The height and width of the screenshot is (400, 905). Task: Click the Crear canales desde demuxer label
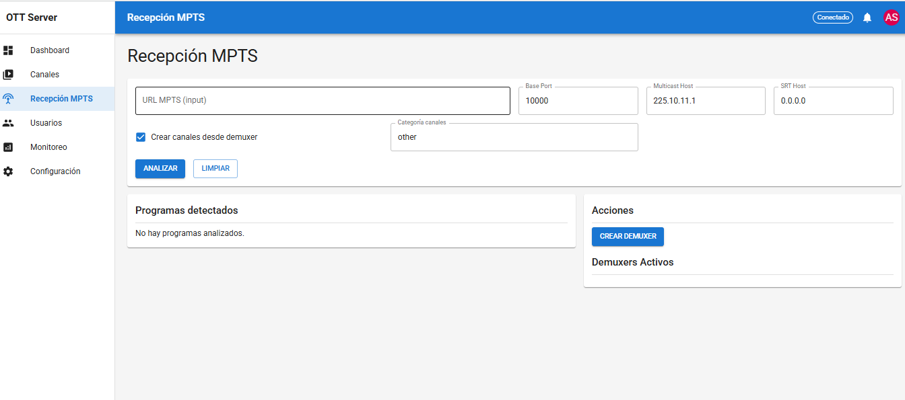(x=204, y=137)
